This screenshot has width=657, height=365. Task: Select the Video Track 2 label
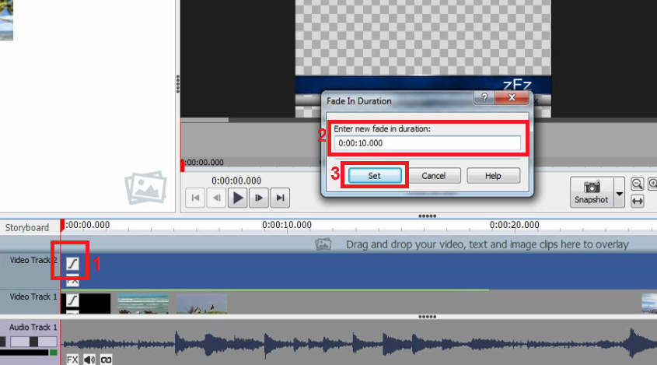33,260
